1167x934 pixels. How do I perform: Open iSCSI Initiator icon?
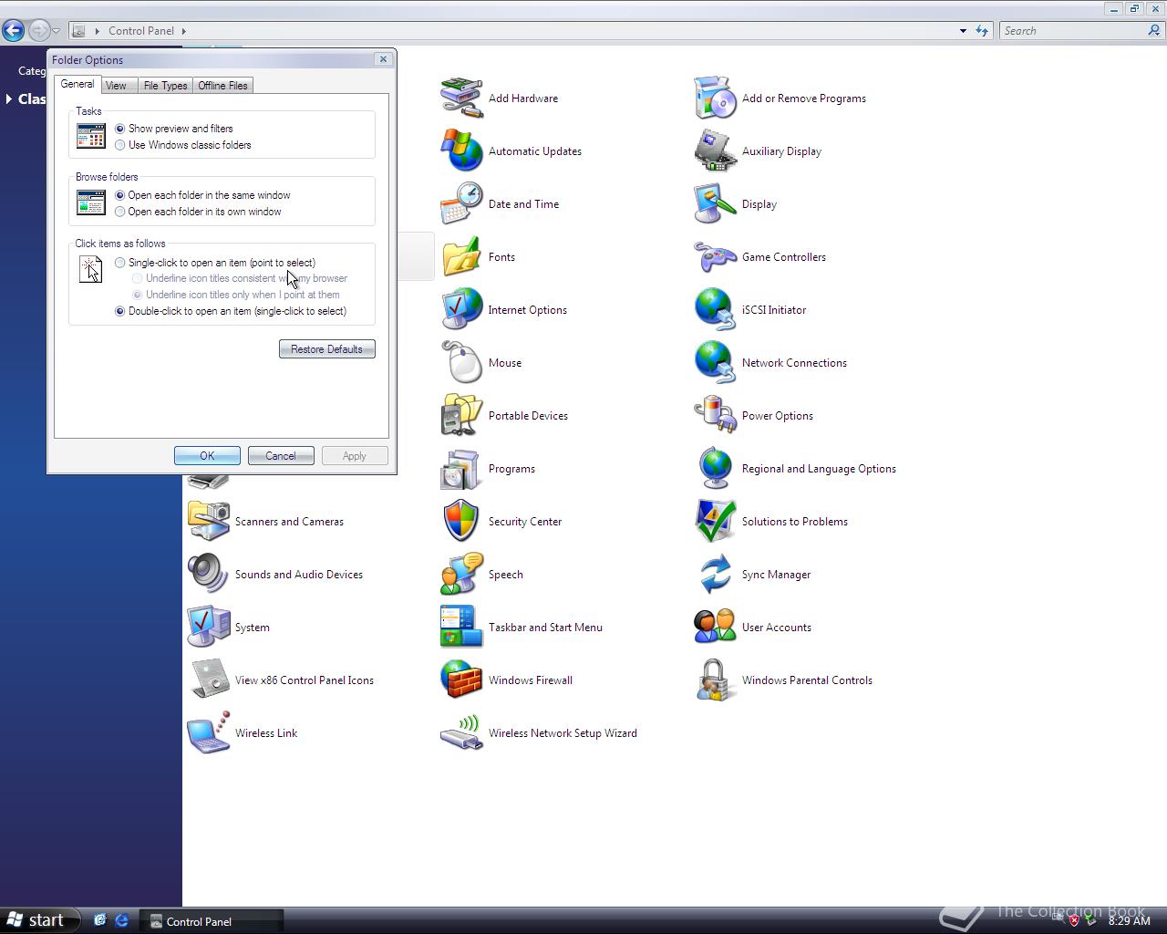715,310
